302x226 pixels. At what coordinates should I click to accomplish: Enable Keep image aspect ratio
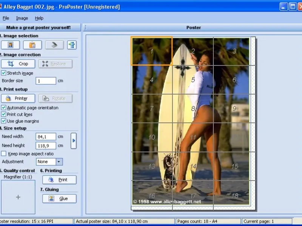4,154
